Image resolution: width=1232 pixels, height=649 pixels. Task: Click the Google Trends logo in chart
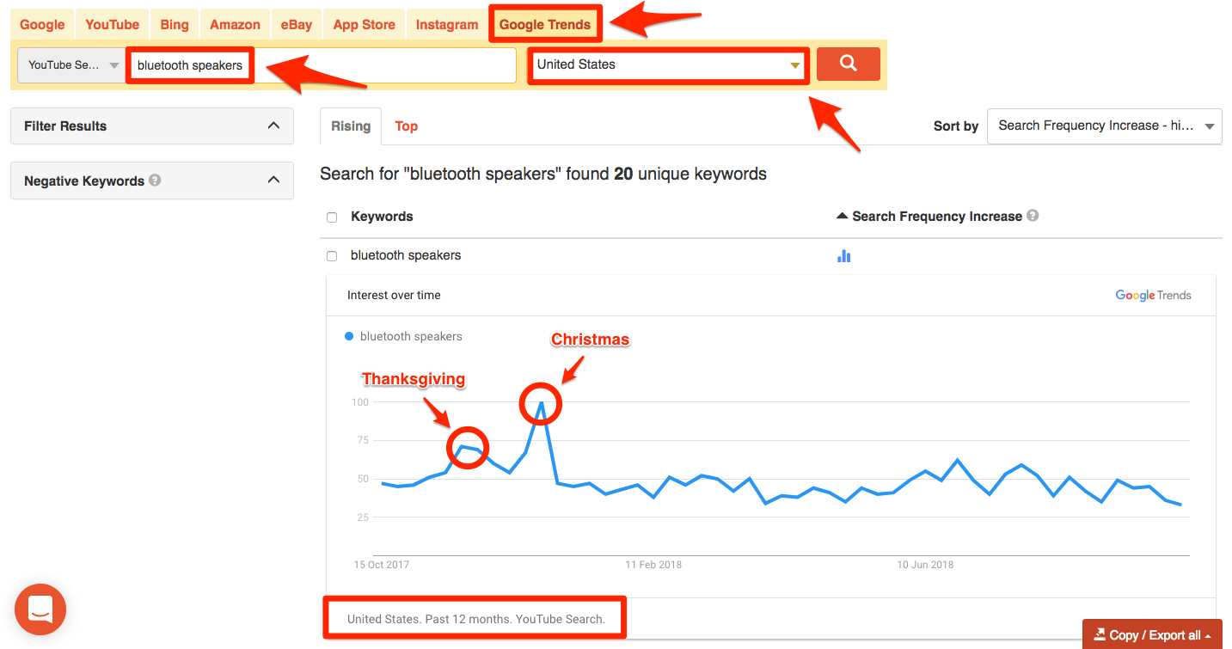click(x=1153, y=295)
